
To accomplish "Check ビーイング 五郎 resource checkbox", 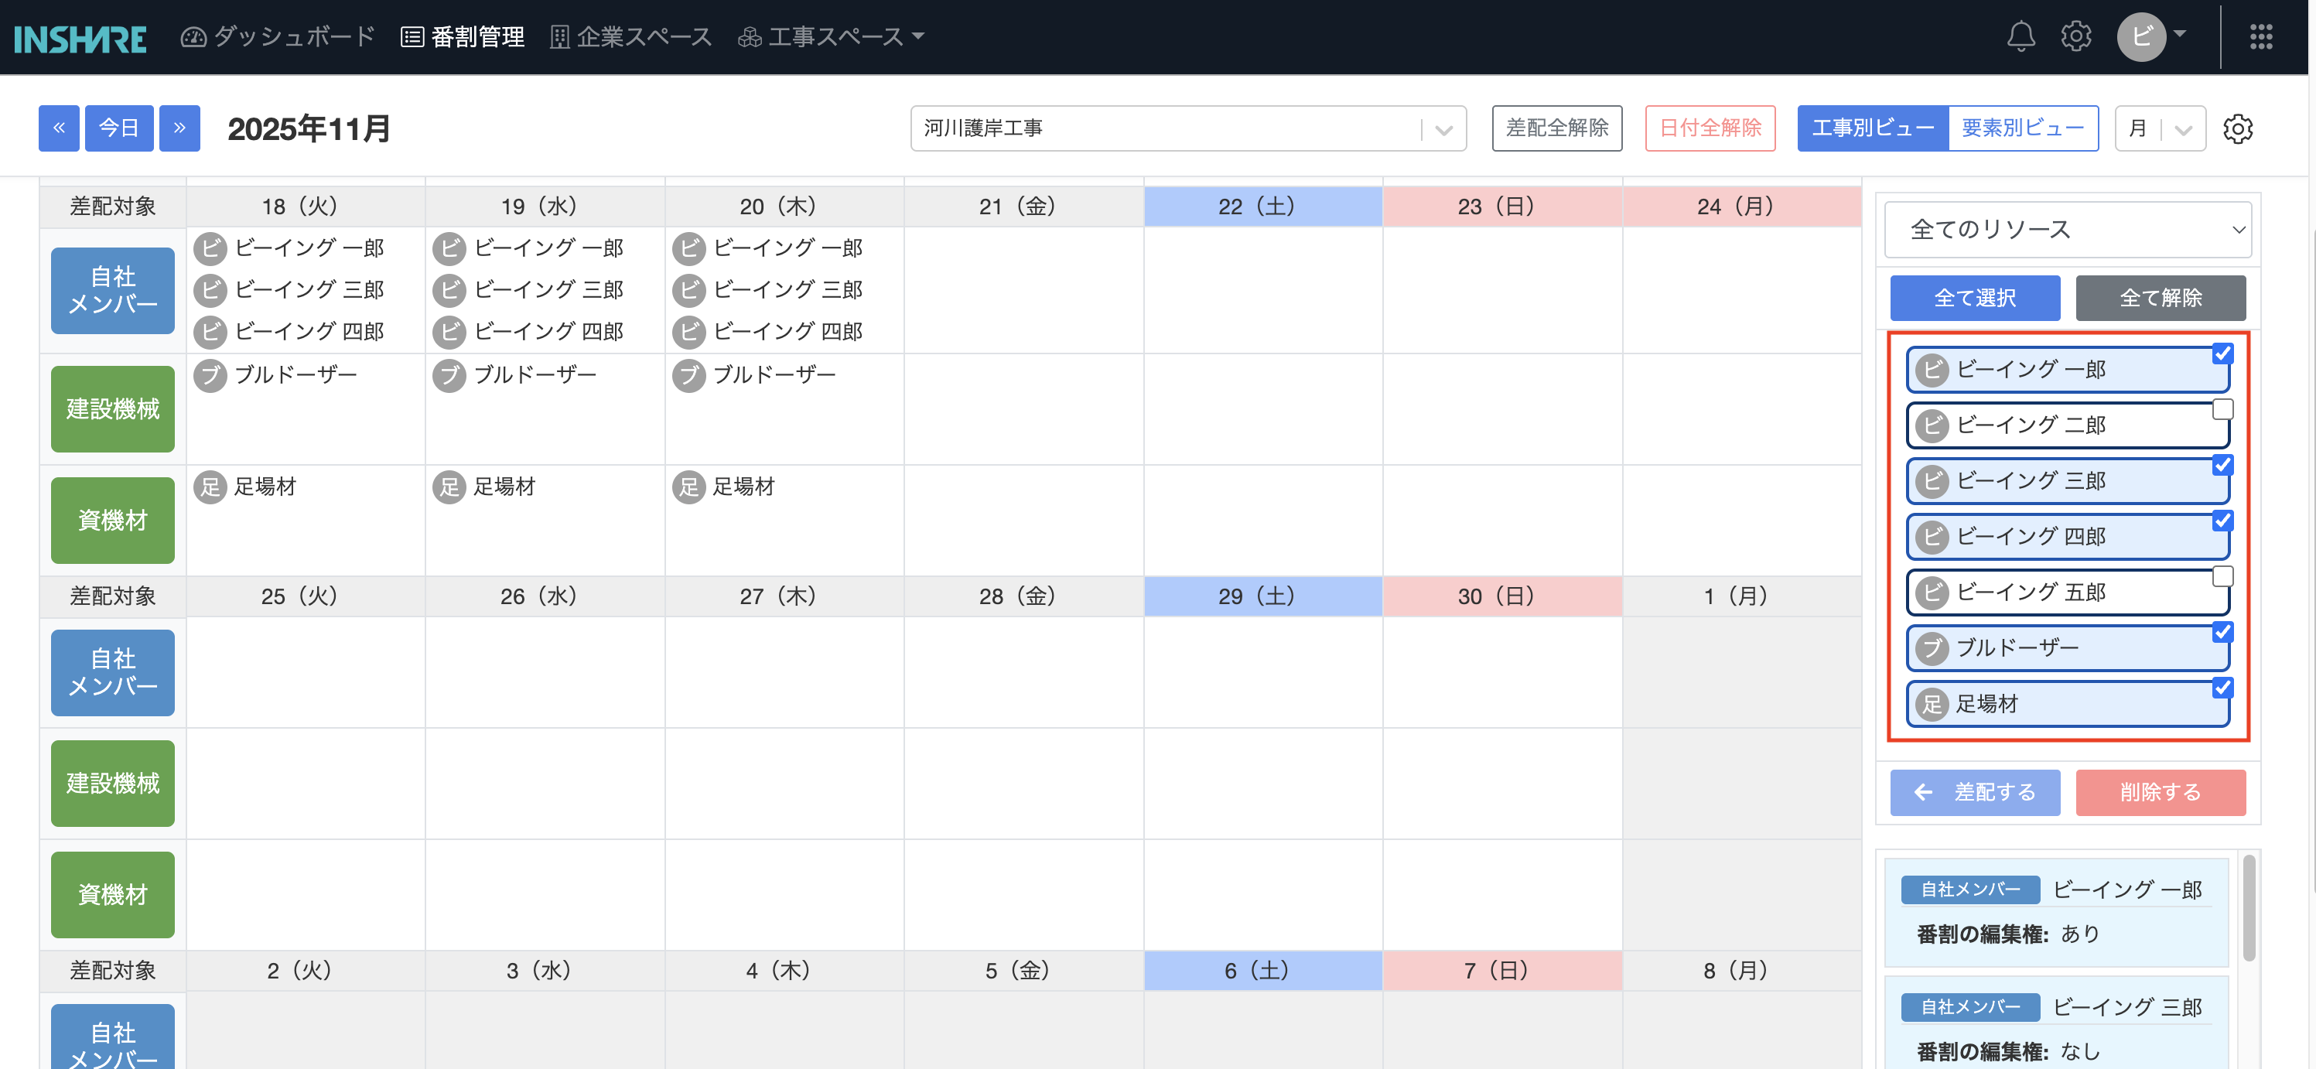I will [x=2222, y=576].
